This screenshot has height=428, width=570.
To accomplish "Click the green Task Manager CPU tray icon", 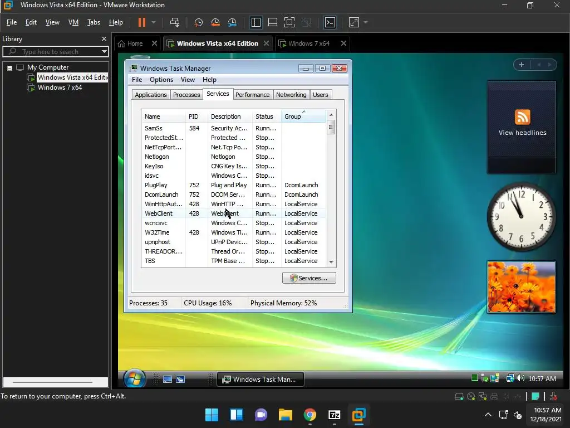I will [x=474, y=378].
